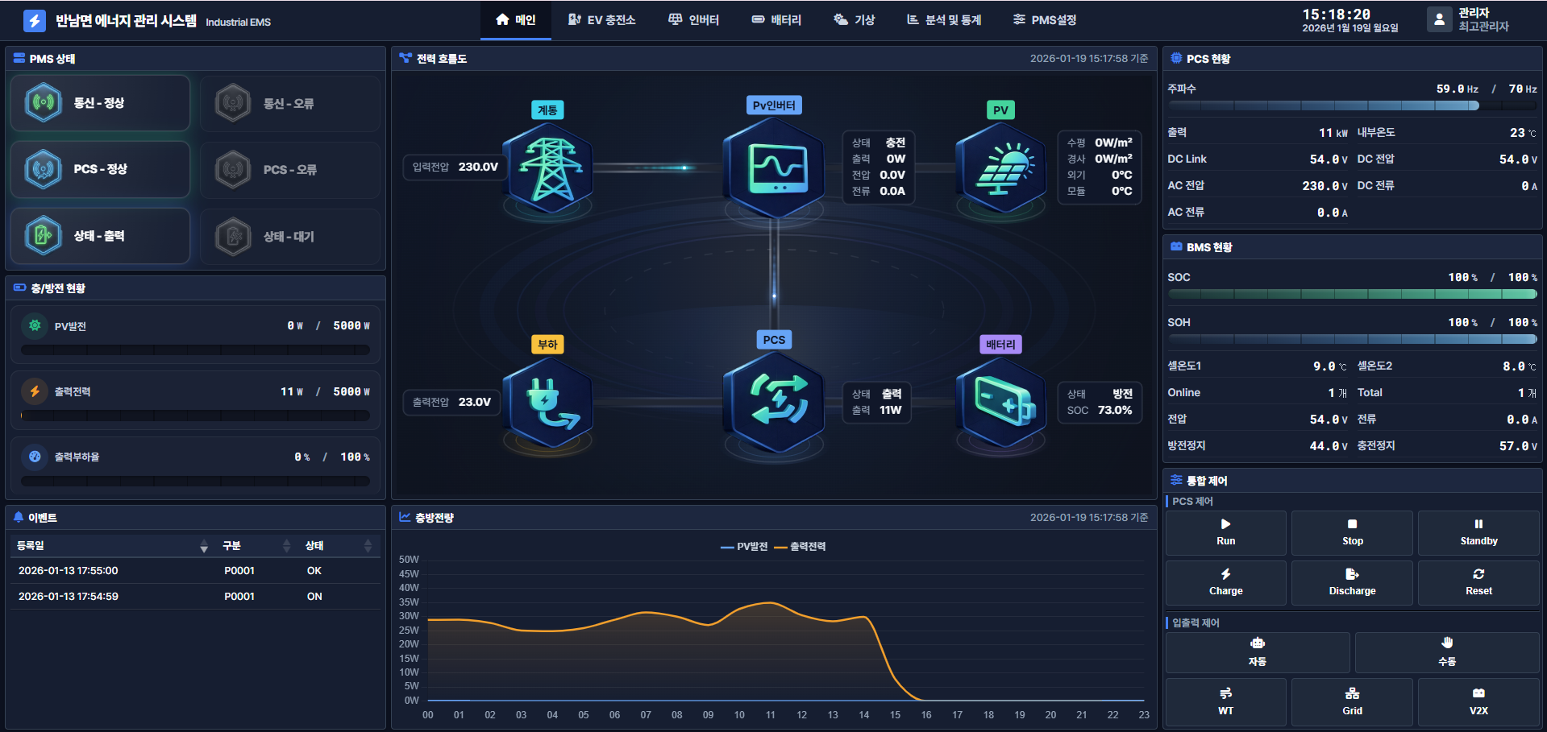This screenshot has width=1547, height=732.
Task: Toggle the PV발전 legend series in chart
Action: pyautogui.click(x=744, y=547)
